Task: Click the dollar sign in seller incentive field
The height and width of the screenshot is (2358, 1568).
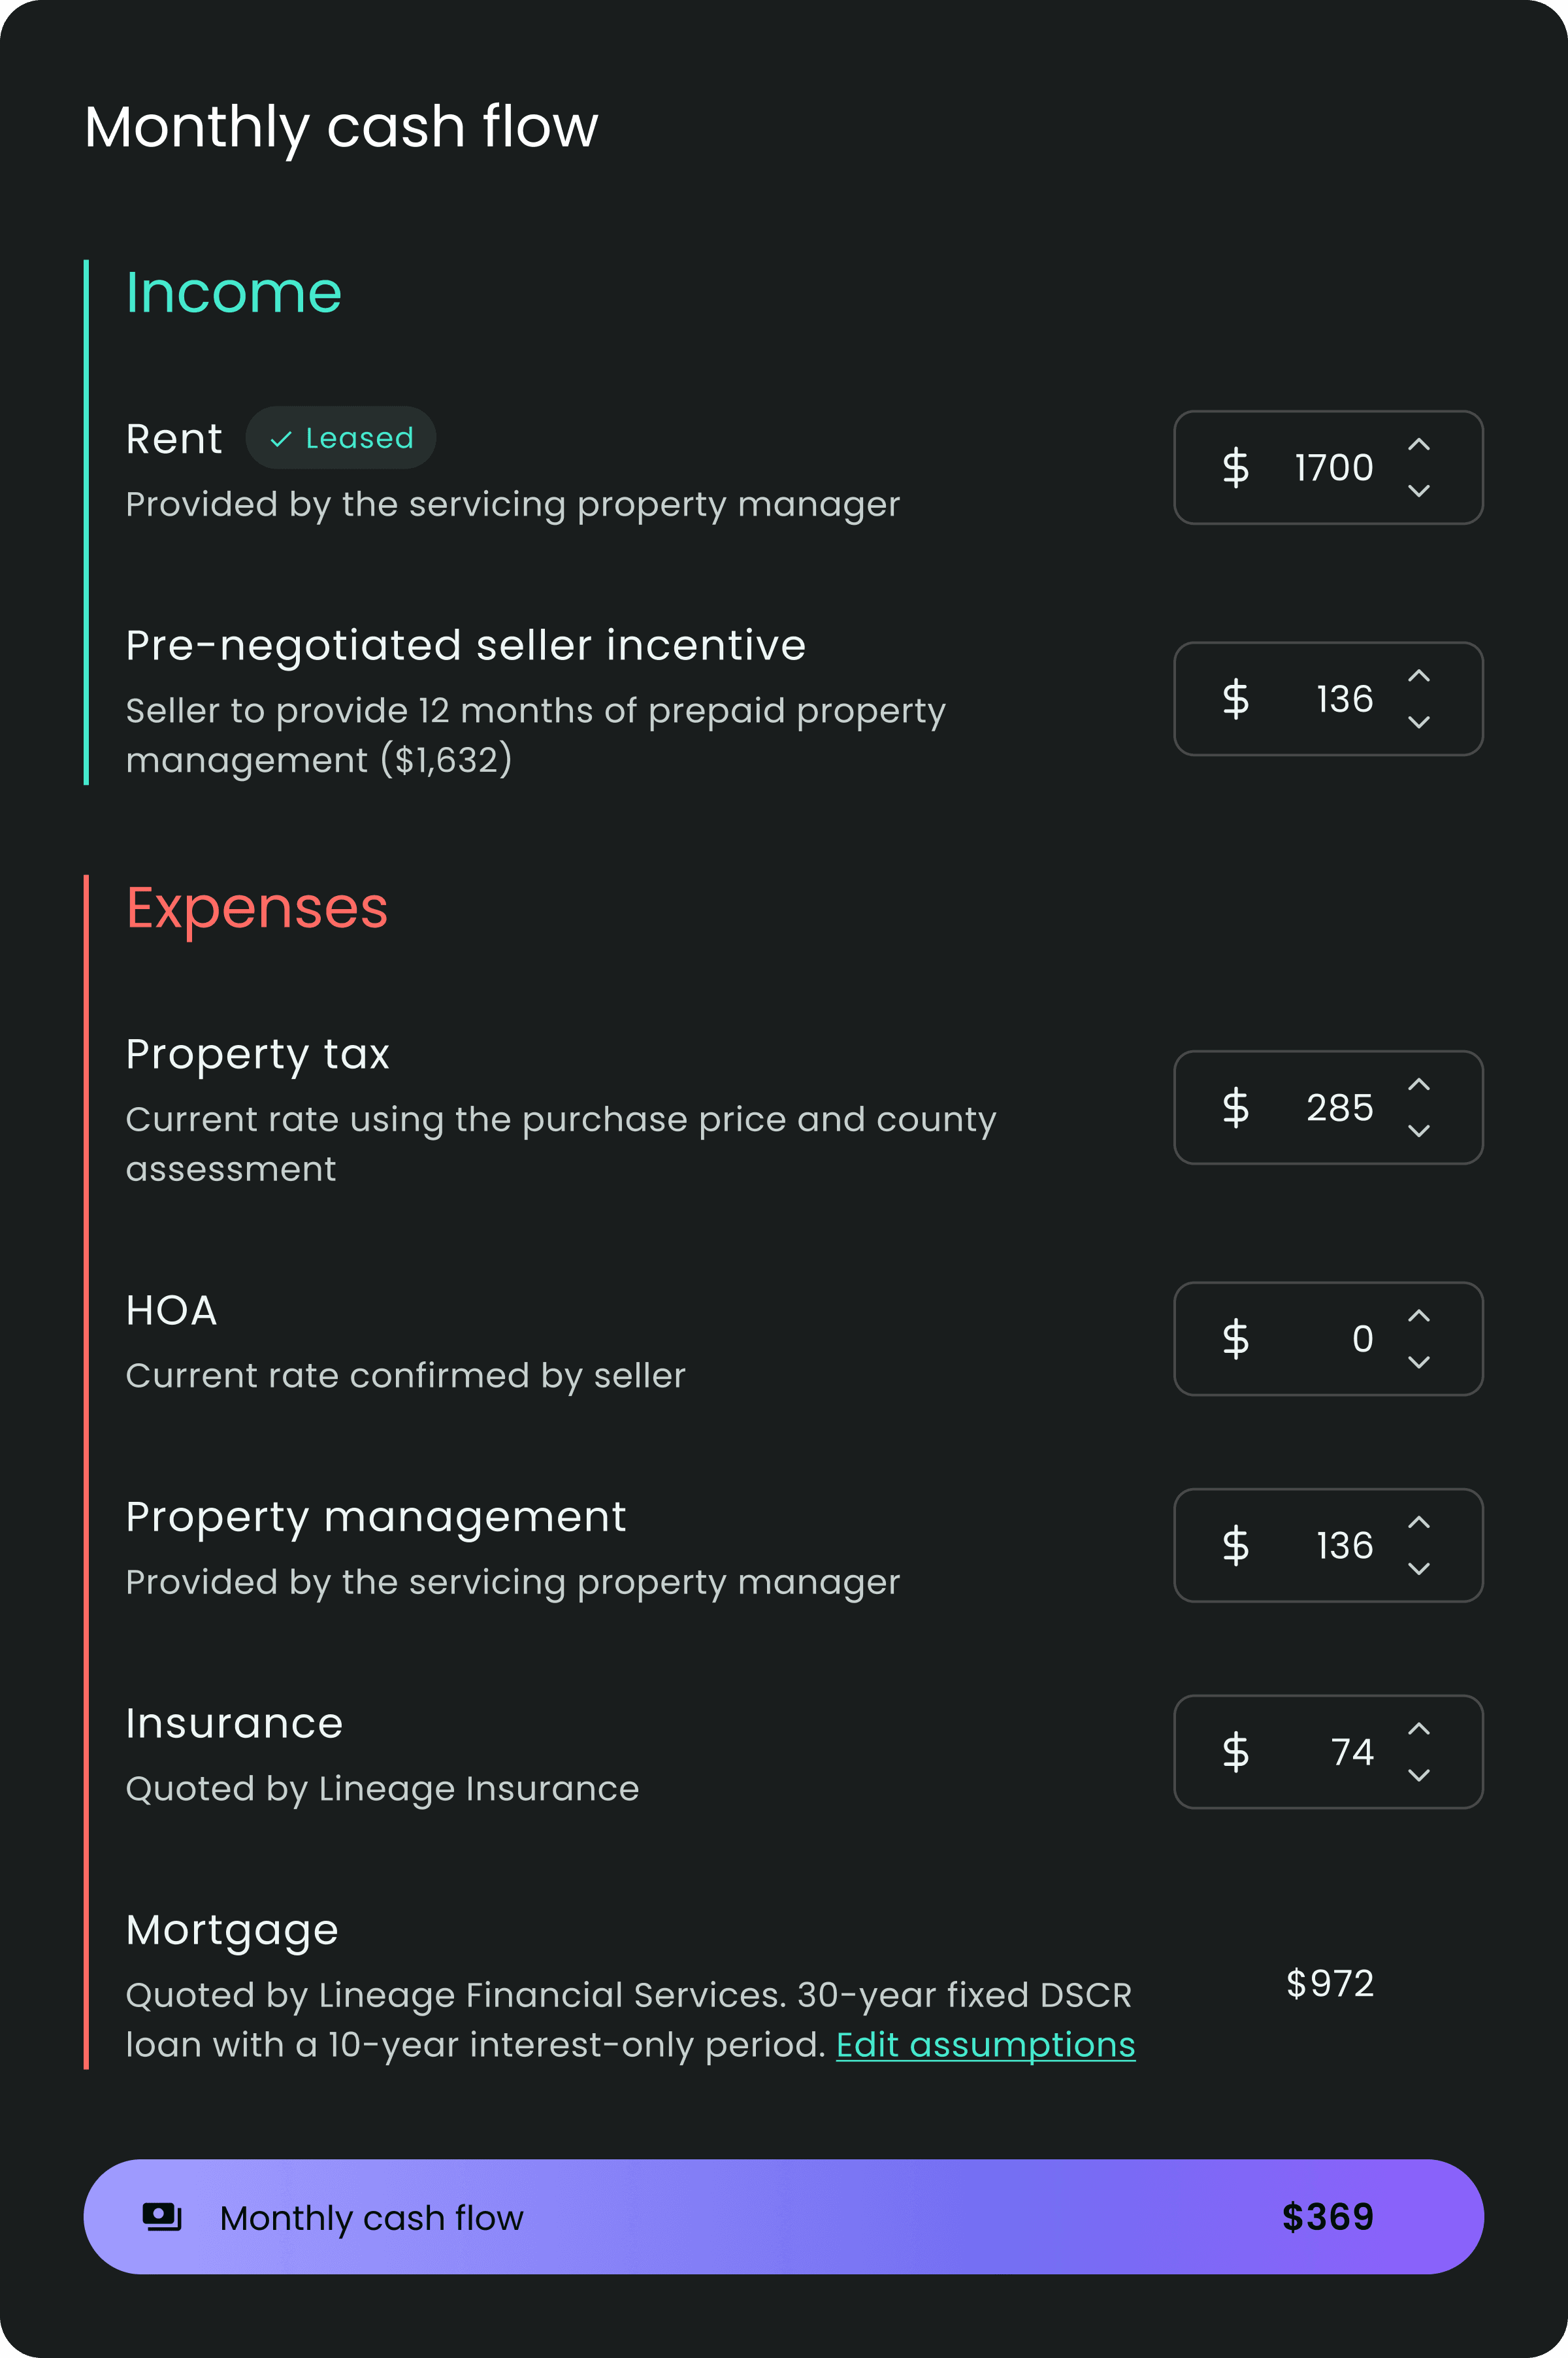Action: (x=1235, y=698)
